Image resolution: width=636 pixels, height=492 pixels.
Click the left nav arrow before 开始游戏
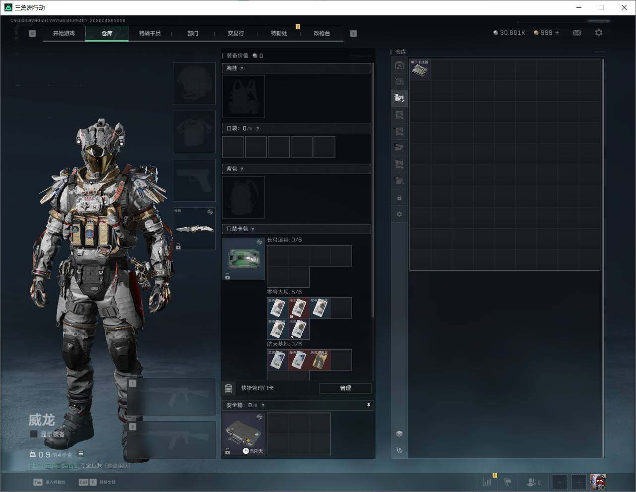coord(32,34)
